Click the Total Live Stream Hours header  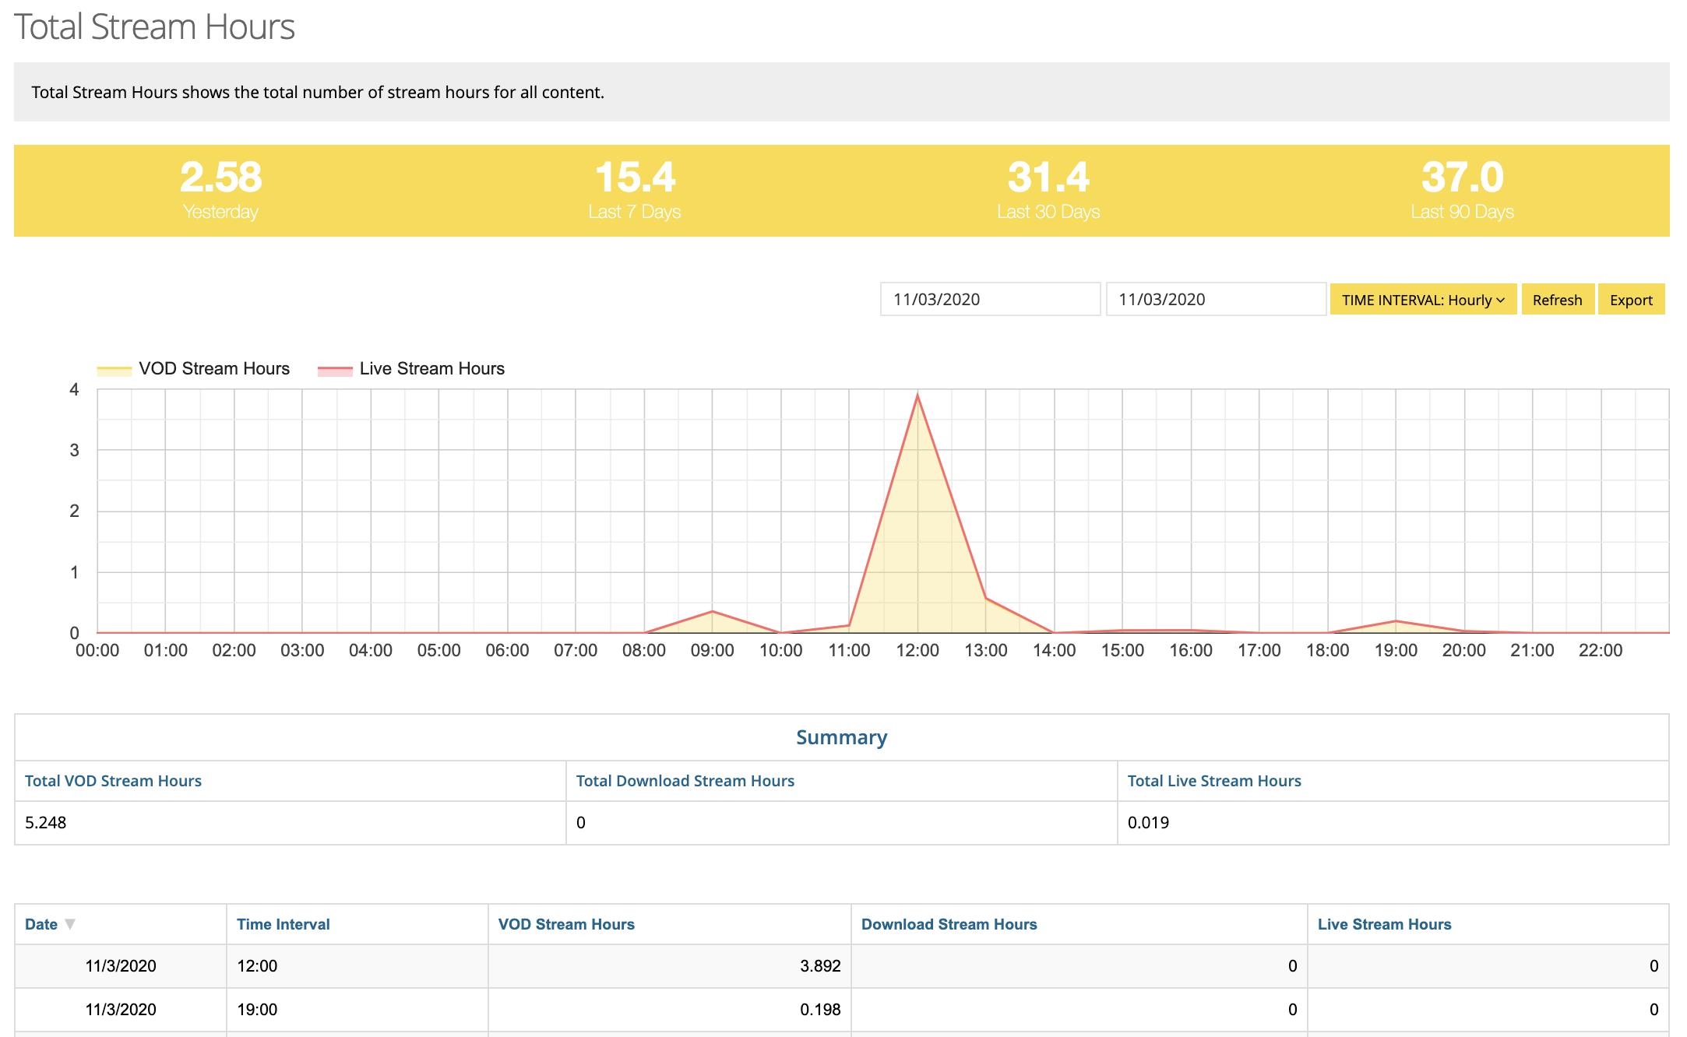pos(1214,781)
